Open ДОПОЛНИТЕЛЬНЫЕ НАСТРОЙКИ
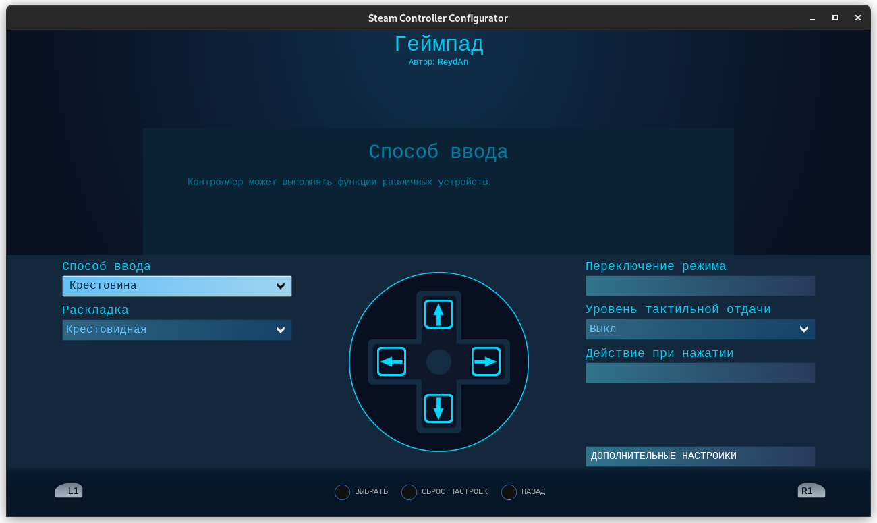Screen dimensions: 877x523 click(700, 456)
